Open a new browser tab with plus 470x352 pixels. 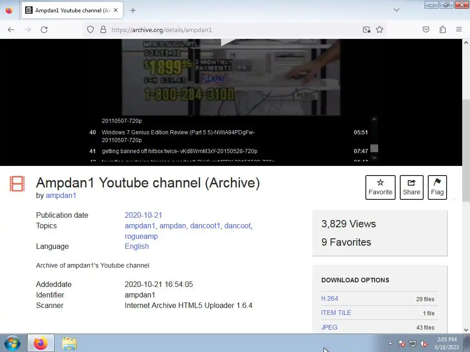[x=133, y=11]
